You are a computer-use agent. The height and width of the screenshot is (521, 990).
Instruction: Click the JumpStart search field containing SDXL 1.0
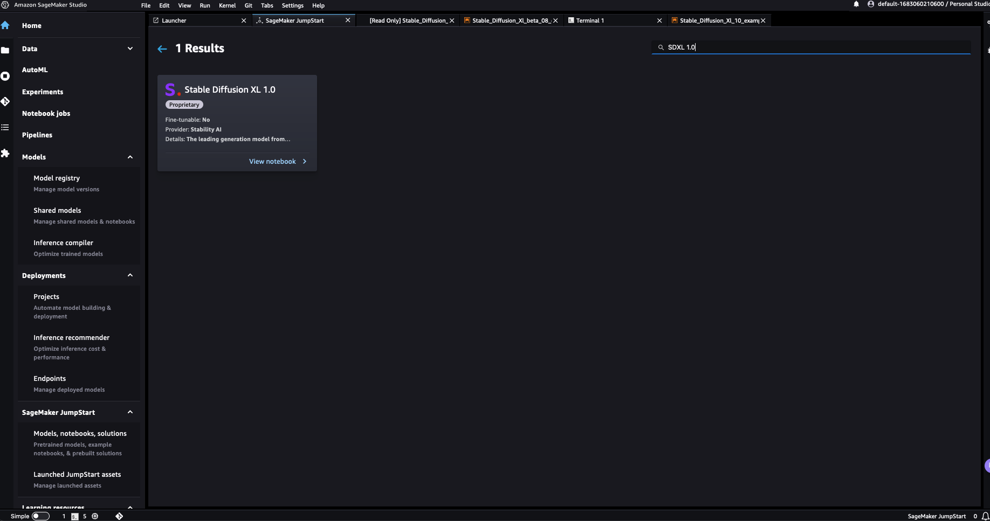pyautogui.click(x=811, y=47)
